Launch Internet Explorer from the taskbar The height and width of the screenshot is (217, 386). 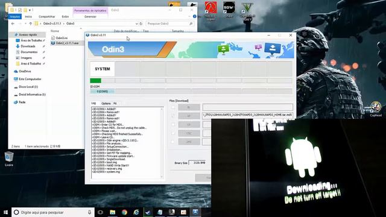click(x=136, y=212)
